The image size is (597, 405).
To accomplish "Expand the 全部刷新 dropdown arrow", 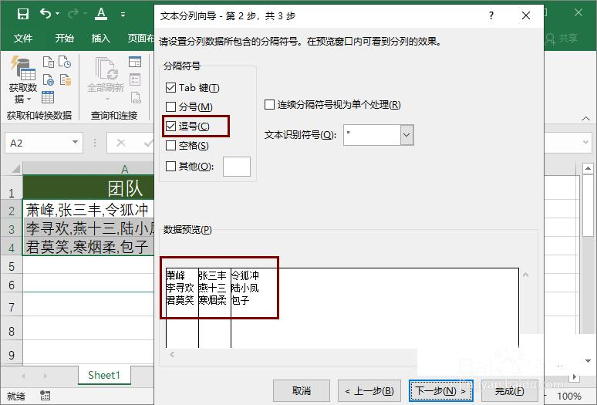I will tap(107, 99).
